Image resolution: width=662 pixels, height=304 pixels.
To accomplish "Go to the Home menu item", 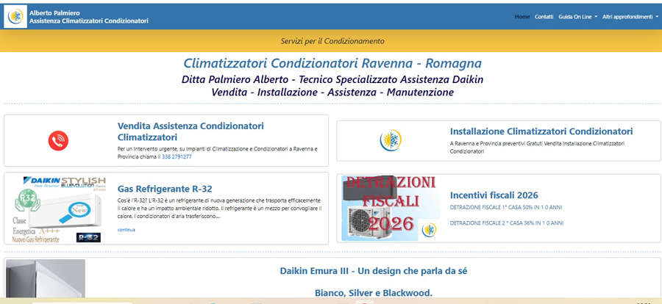I will click(522, 17).
